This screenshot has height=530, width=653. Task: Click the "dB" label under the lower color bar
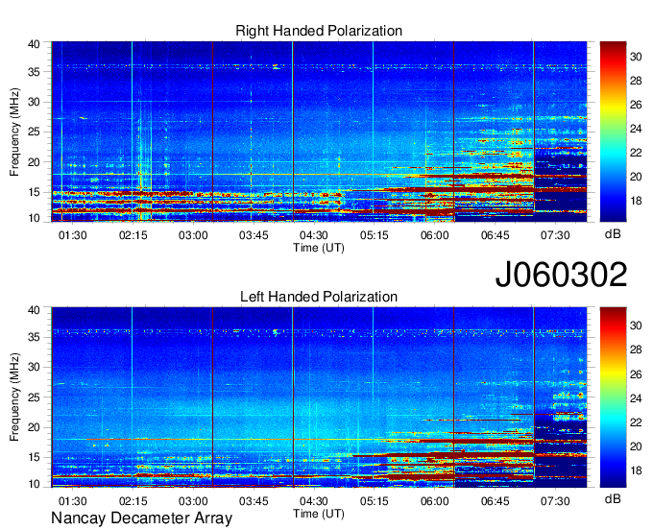point(613,498)
